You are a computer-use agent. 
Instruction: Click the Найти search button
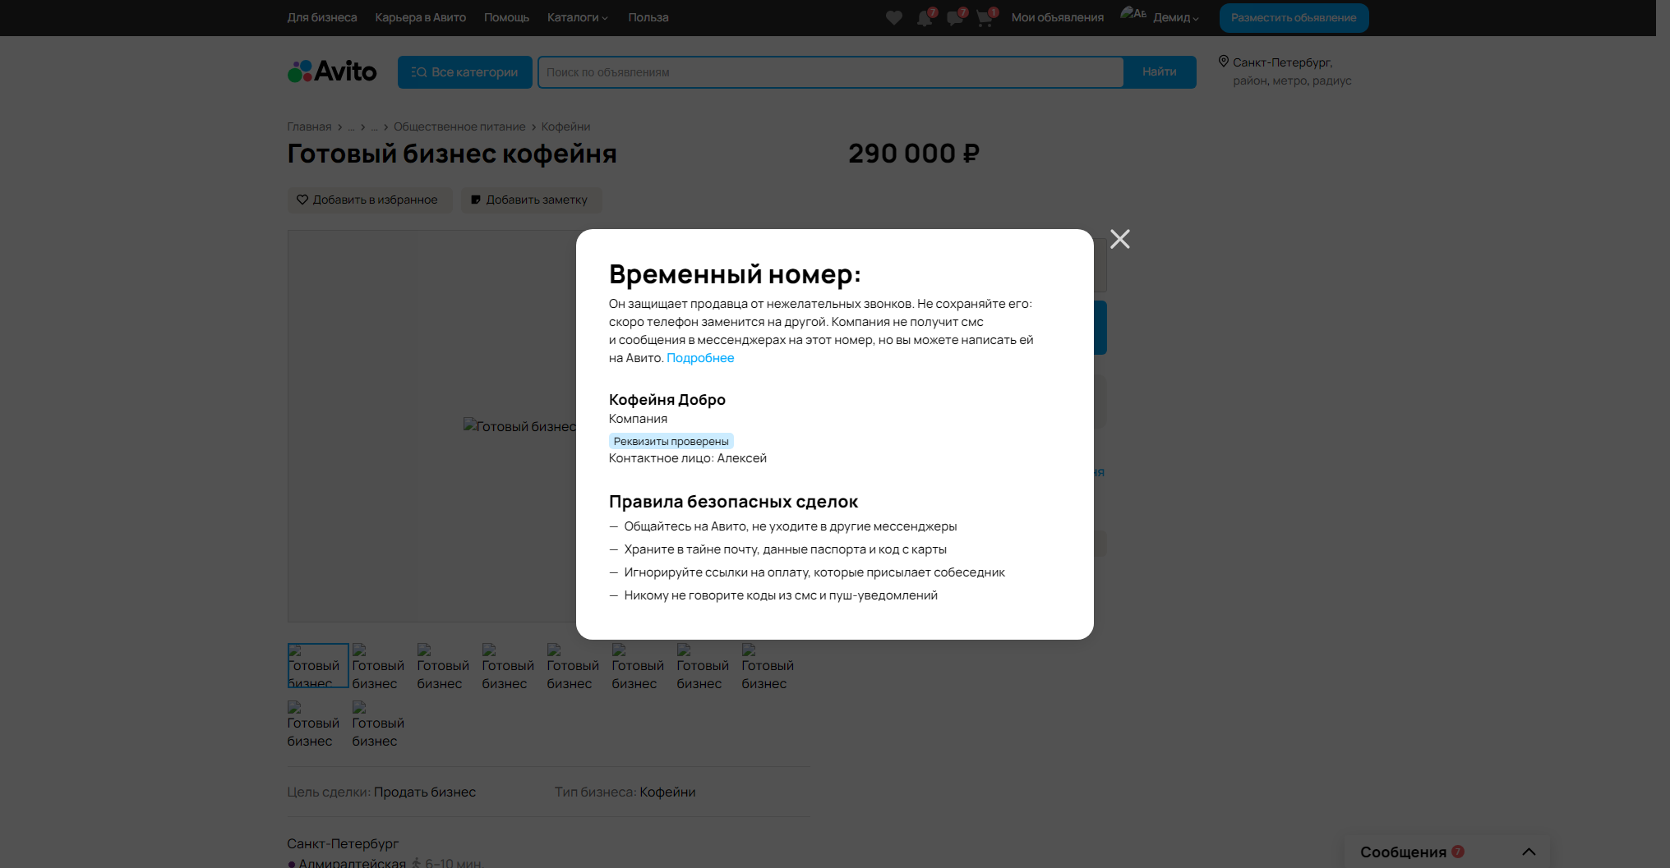[1160, 72]
